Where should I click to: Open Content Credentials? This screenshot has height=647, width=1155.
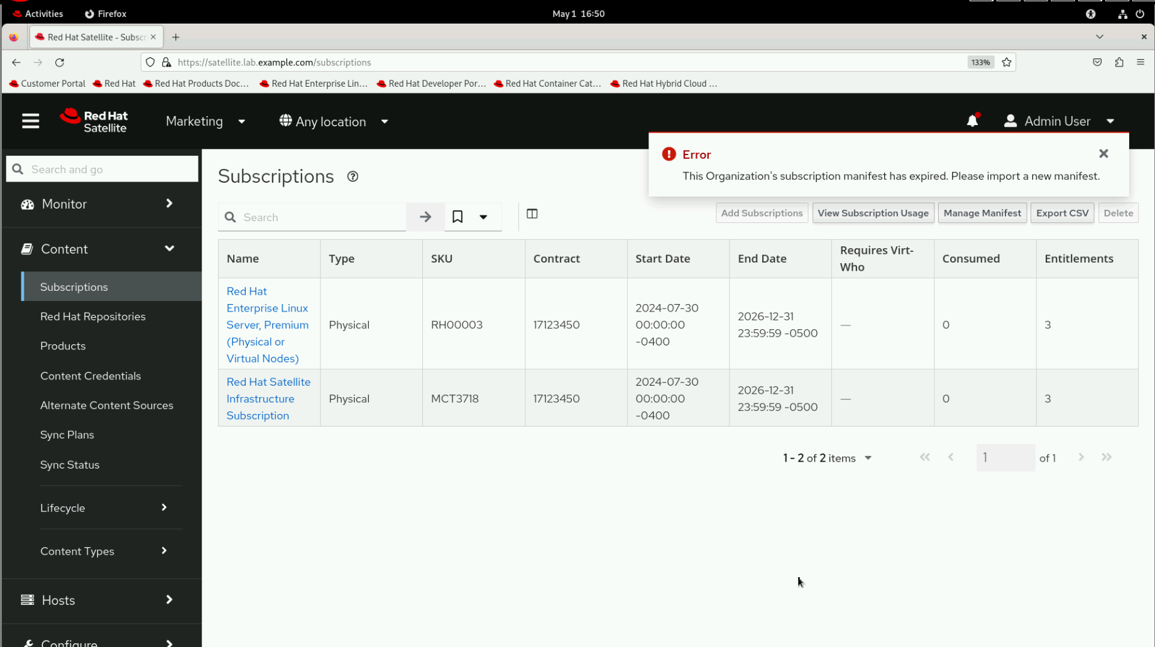coord(90,376)
